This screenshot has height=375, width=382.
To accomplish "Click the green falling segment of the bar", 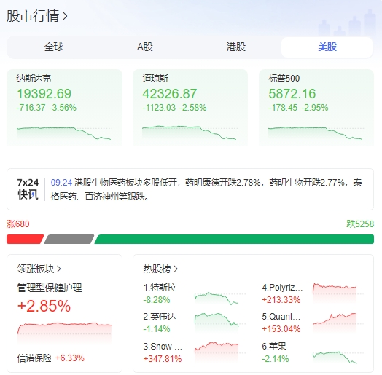I will (234, 239).
